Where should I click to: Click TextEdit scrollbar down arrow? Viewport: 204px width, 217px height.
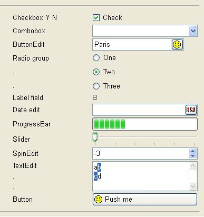pyautogui.click(x=193, y=186)
